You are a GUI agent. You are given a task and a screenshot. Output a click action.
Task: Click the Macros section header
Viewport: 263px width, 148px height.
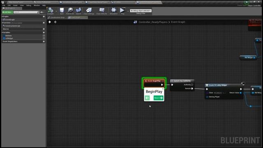(6, 29)
